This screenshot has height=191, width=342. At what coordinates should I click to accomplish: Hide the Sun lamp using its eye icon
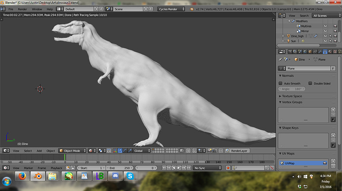coord(325,41)
